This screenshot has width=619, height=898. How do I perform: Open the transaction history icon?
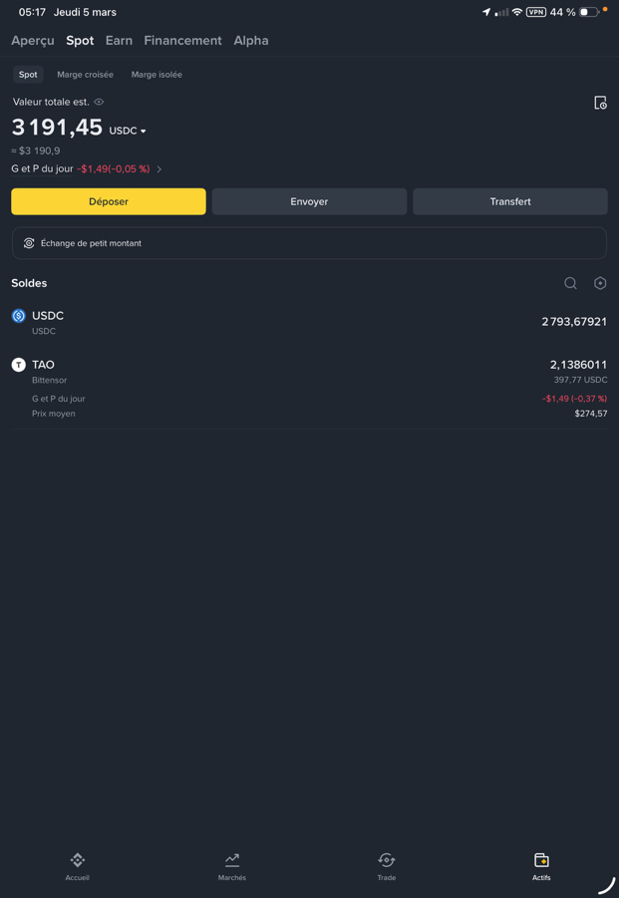pyautogui.click(x=600, y=103)
